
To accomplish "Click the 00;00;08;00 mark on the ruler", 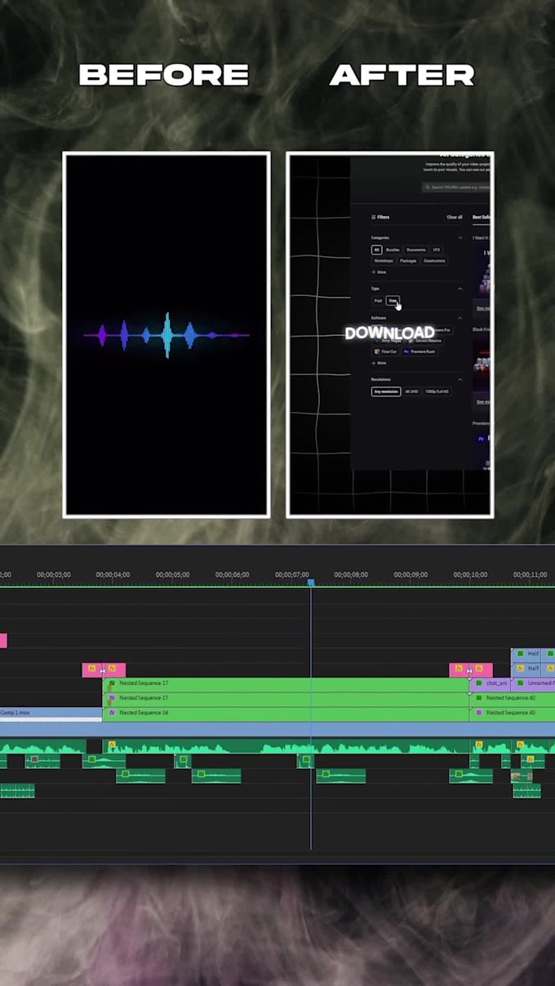I will (351, 575).
